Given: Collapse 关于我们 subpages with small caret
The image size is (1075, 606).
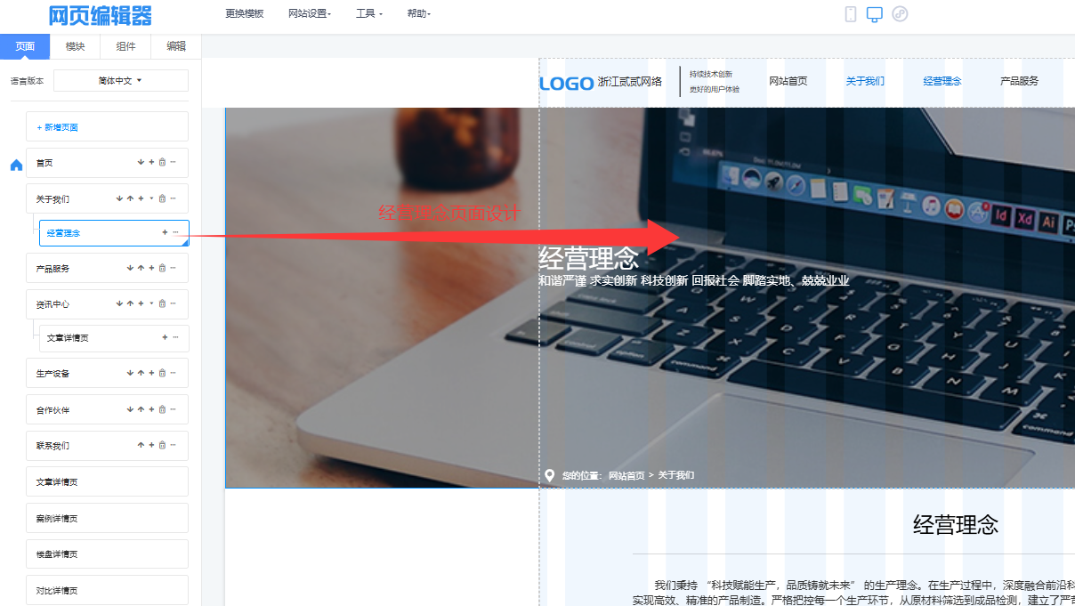Looking at the screenshot, I should pos(151,198).
